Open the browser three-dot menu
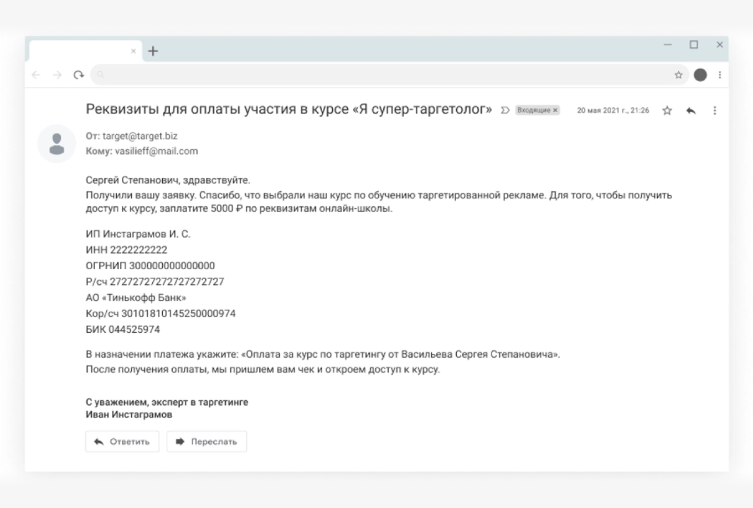753x508 pixels. tap(720, 74)
